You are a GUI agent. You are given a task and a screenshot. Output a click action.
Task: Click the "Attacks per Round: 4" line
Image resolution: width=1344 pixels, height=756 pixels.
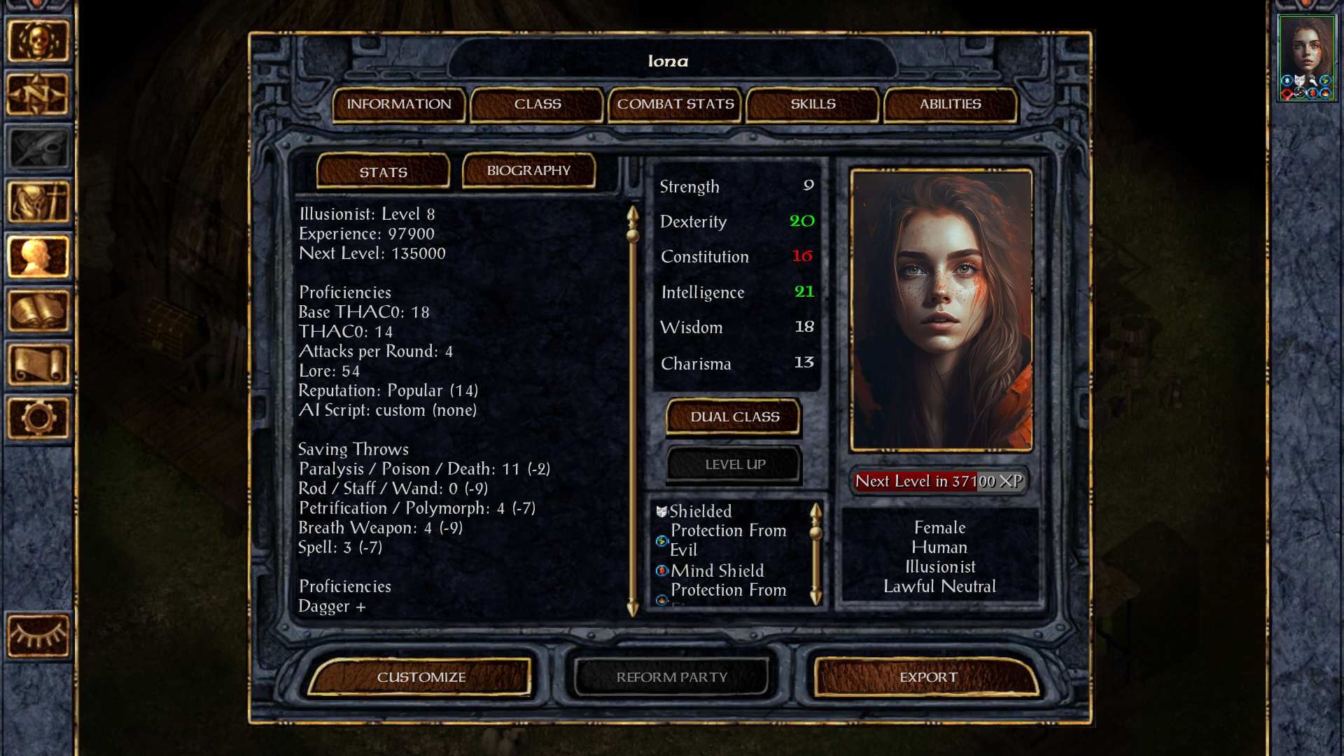pos(376,351)
